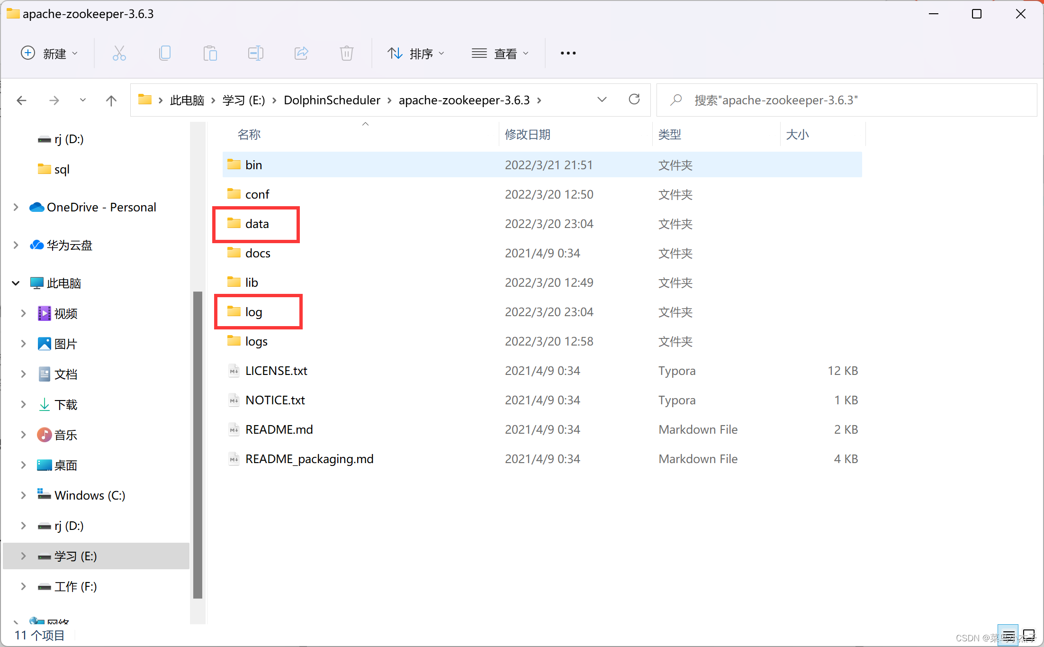Delete the selected bin folder via trash icon
Viewport: 1044px width, 647px height.
pos(346,53)
